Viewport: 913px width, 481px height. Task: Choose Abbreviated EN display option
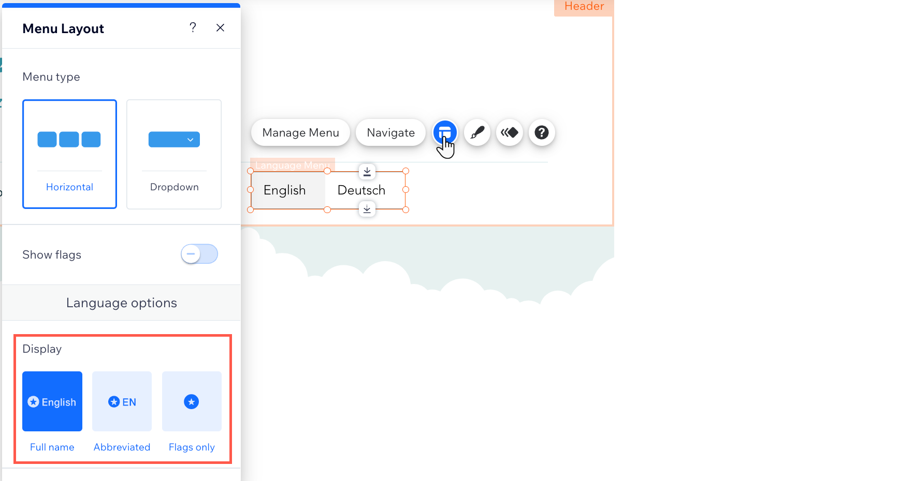tap(122, 401)
